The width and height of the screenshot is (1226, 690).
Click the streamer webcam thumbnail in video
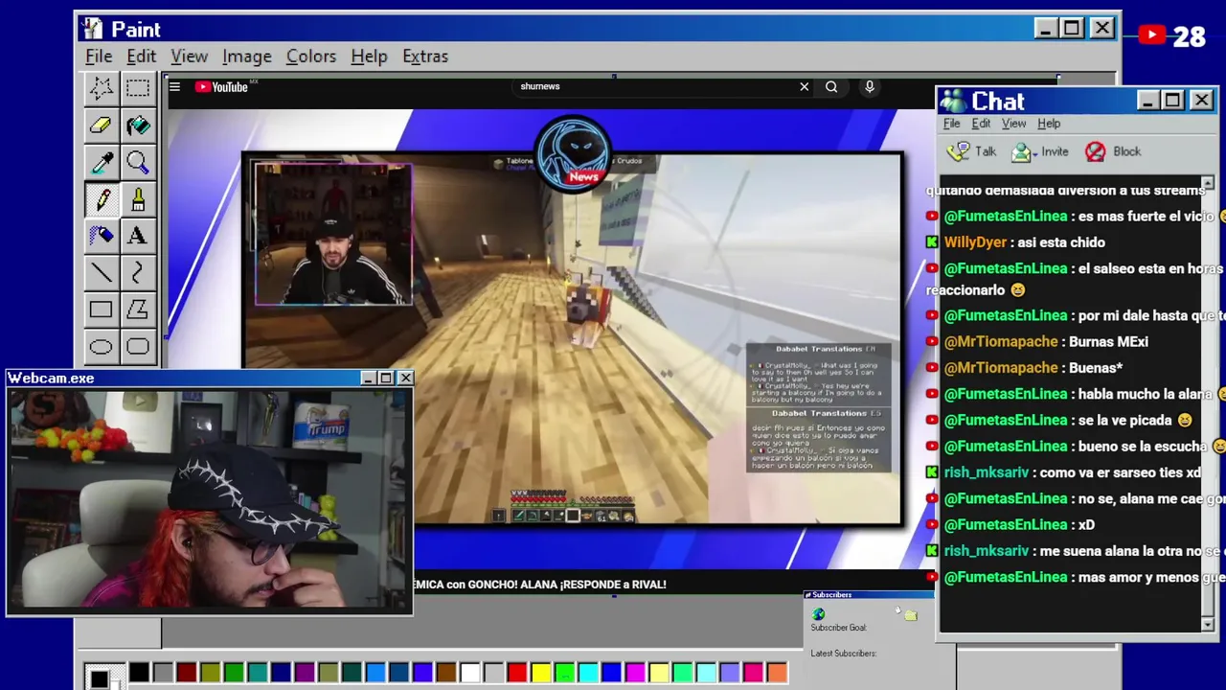point(332,235)
